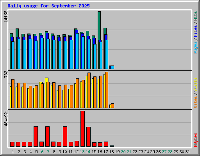This screenshot has width=200, height=156.
Task: Click day label 17 on the x-axis
Action: coord(105,152)
